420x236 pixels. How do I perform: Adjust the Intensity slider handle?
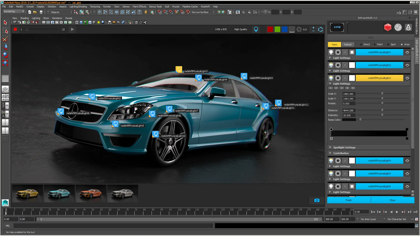[x=382, y=115]
